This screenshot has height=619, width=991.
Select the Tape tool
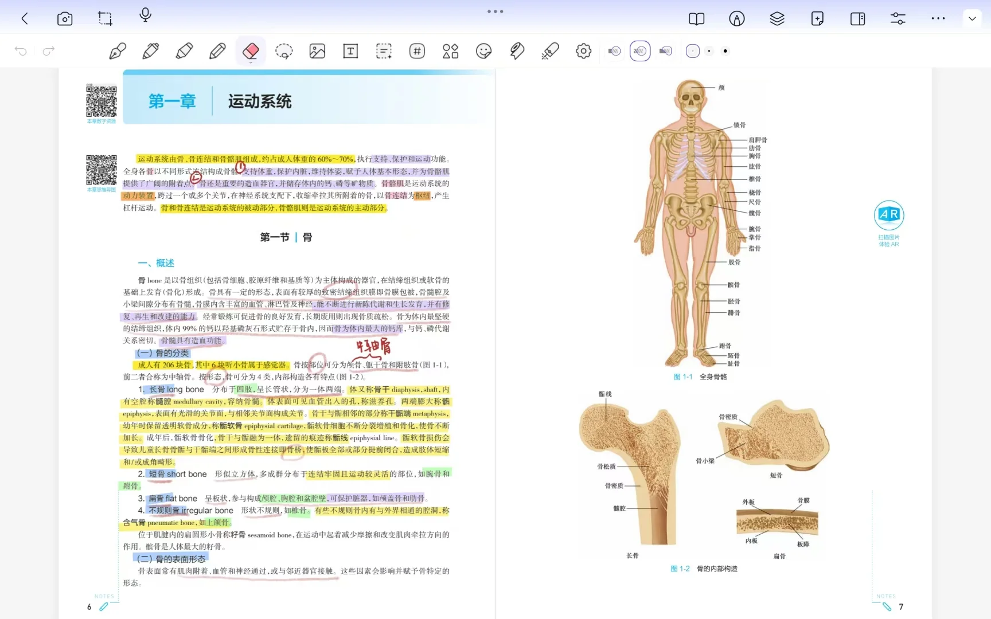[x=517, y=51]
